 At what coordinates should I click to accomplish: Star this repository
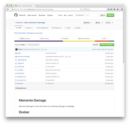click(98, 22)
